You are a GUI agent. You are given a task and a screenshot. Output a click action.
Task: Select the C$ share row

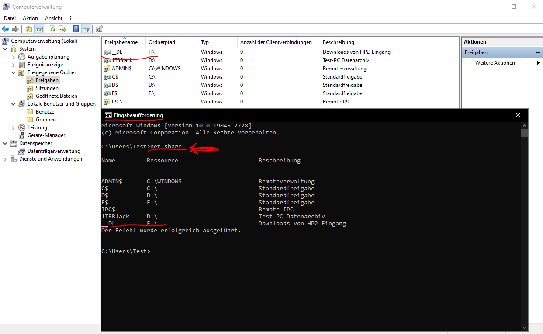281,77
